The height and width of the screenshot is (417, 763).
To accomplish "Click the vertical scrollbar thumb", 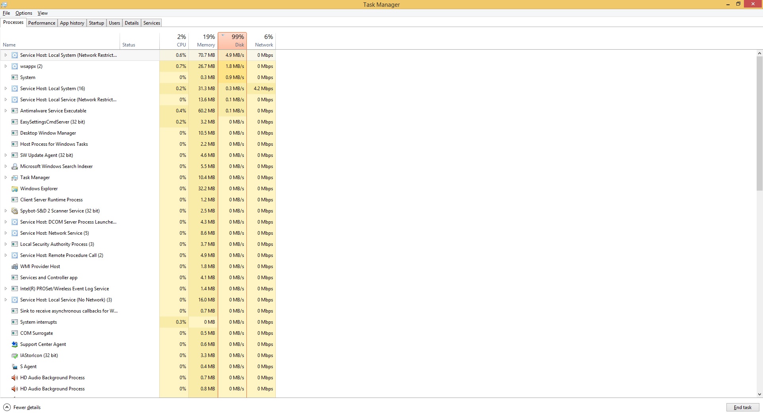I will click(759, 123).
